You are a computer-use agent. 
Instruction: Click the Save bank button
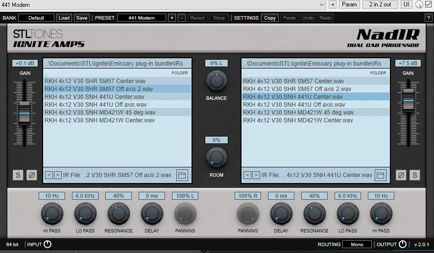click(x=82, y=18)
